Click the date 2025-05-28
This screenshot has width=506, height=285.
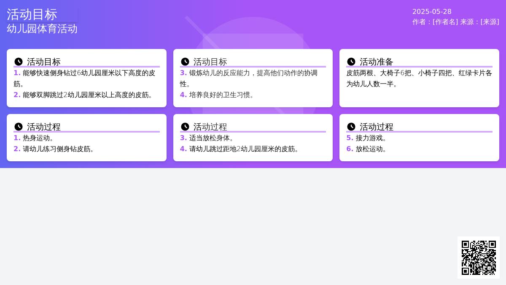pos(432,11)
